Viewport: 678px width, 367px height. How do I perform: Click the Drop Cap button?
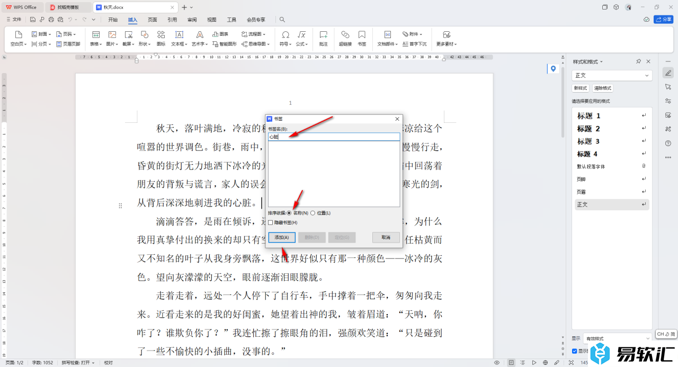(414, 44)
